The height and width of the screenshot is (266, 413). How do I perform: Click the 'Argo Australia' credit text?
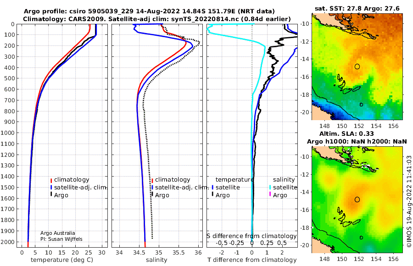click(x=58, y=233)
